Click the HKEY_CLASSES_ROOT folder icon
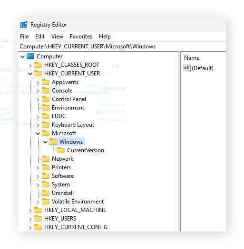Image resolution: width=244 pixels, height=249 pixels. pos(38,65)
